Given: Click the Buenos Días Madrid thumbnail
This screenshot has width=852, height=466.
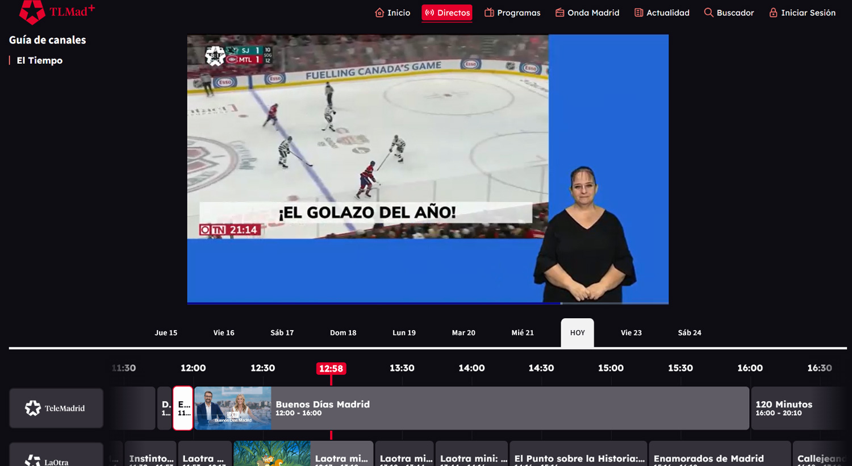Looking at the screenshot, I should tap(233, 408).
